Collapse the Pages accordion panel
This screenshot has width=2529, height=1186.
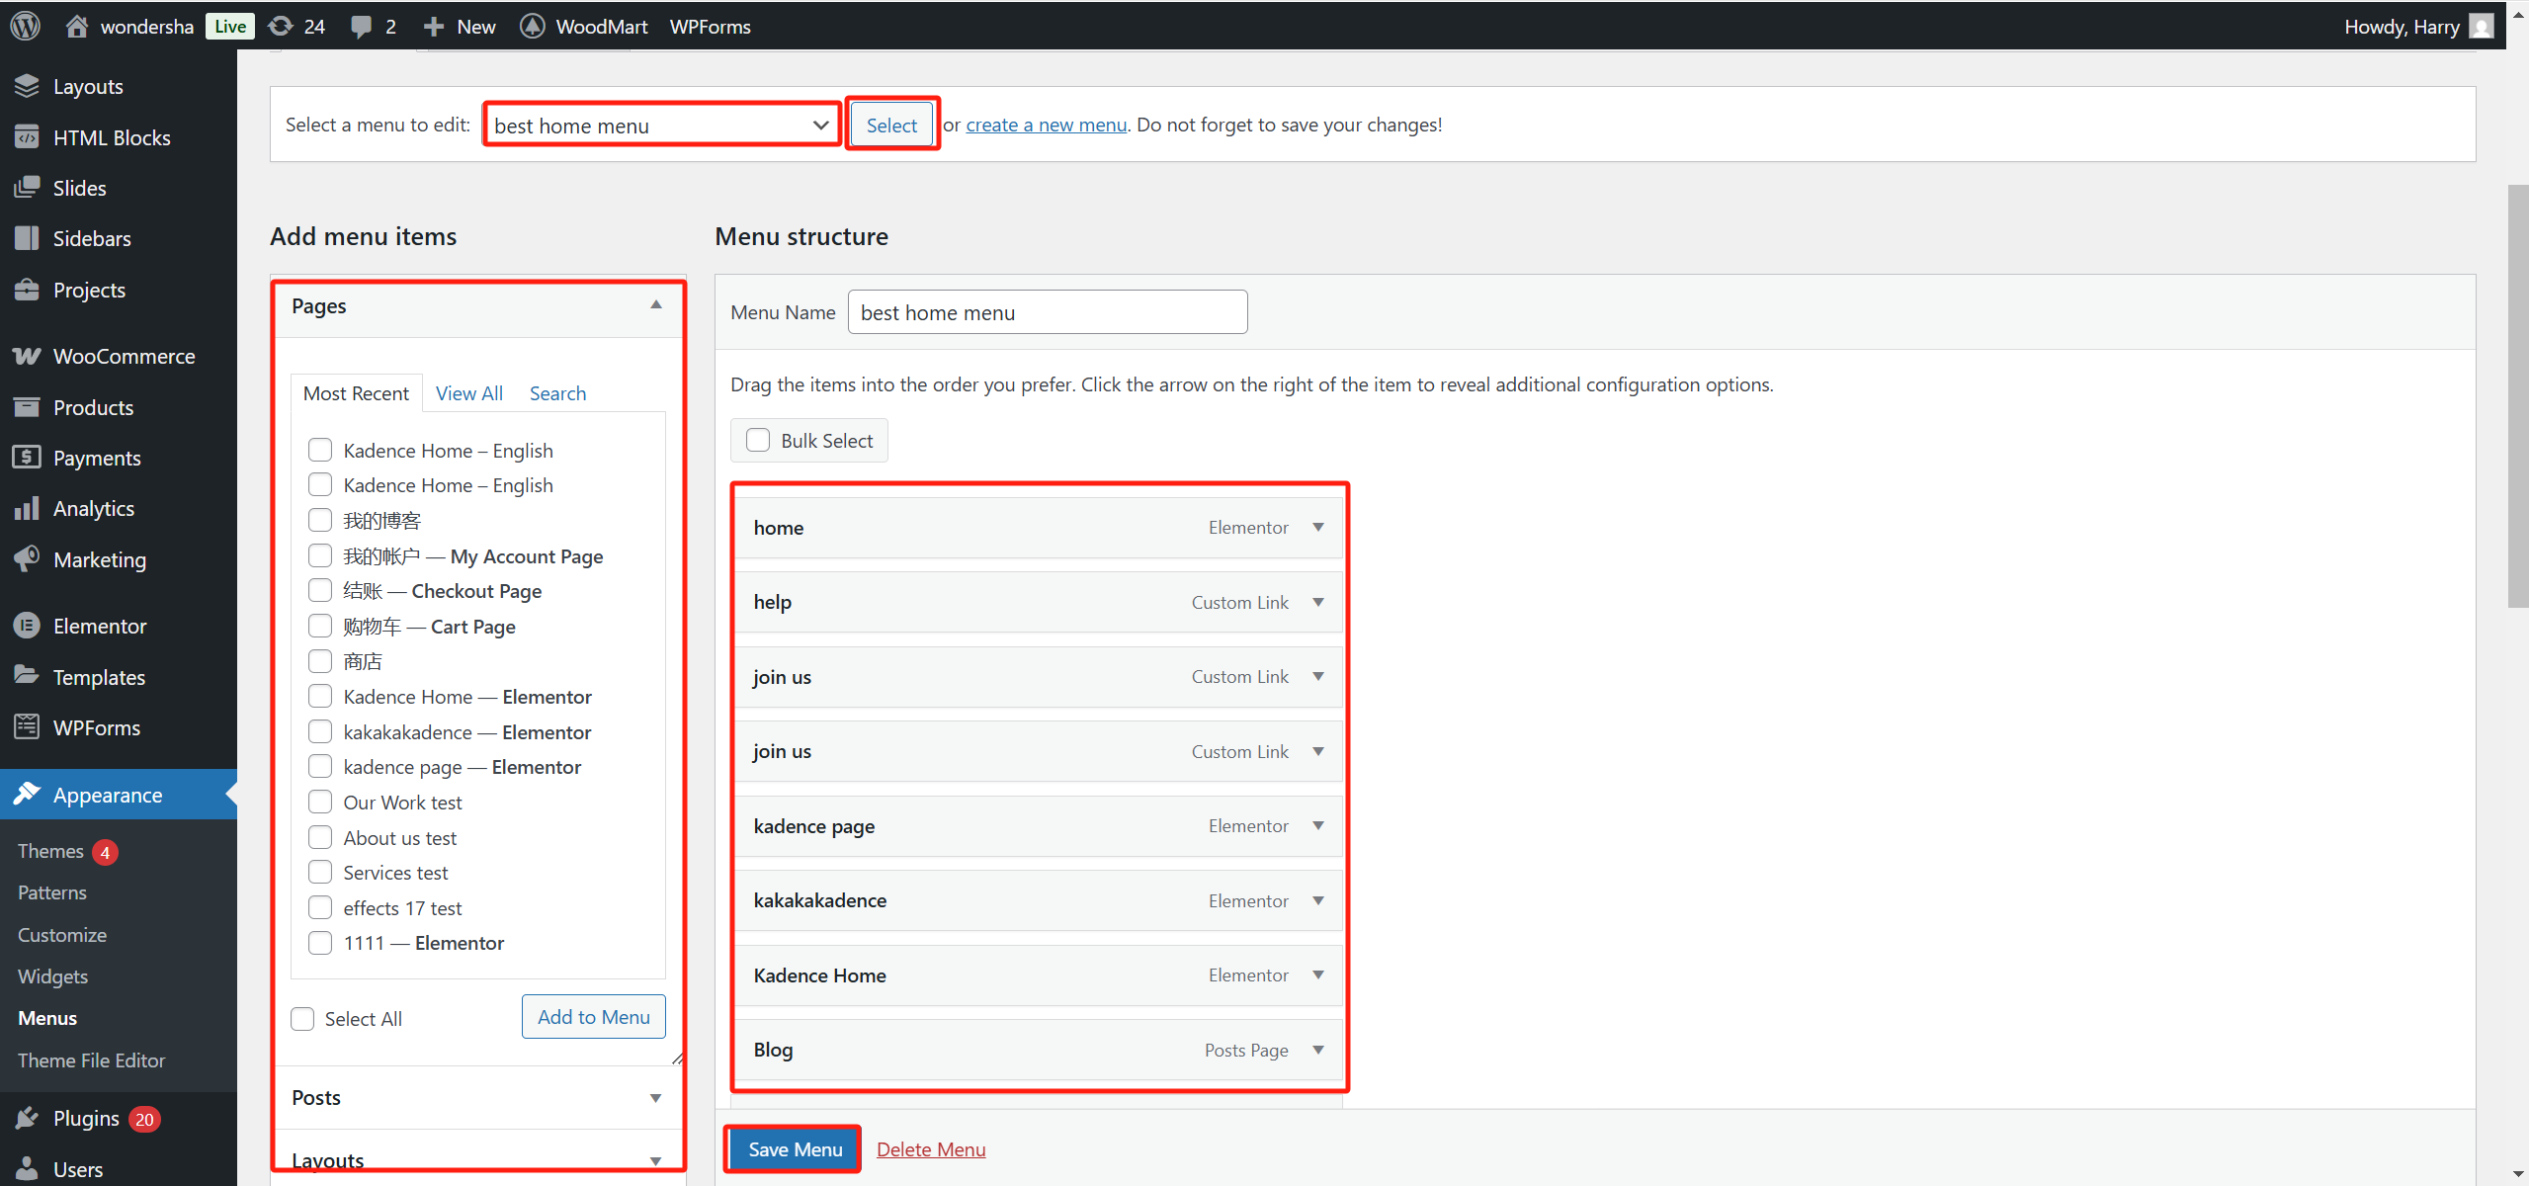tap(655, 304)
